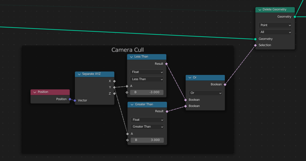Screen dimensions: 306x161
Task: Collapse the Position node
Action: pyautogui.click(x=35, y=92)
